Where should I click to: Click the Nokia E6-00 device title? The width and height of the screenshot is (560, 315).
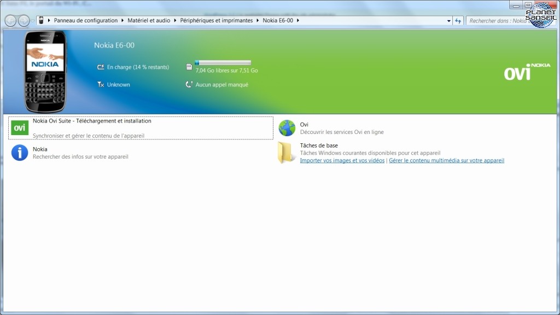(x=114, y=45)
